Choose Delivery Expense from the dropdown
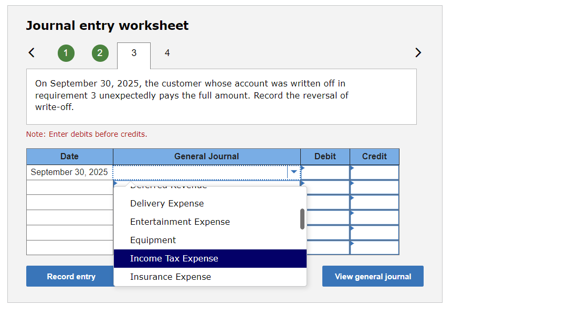 tap(167, 203)
